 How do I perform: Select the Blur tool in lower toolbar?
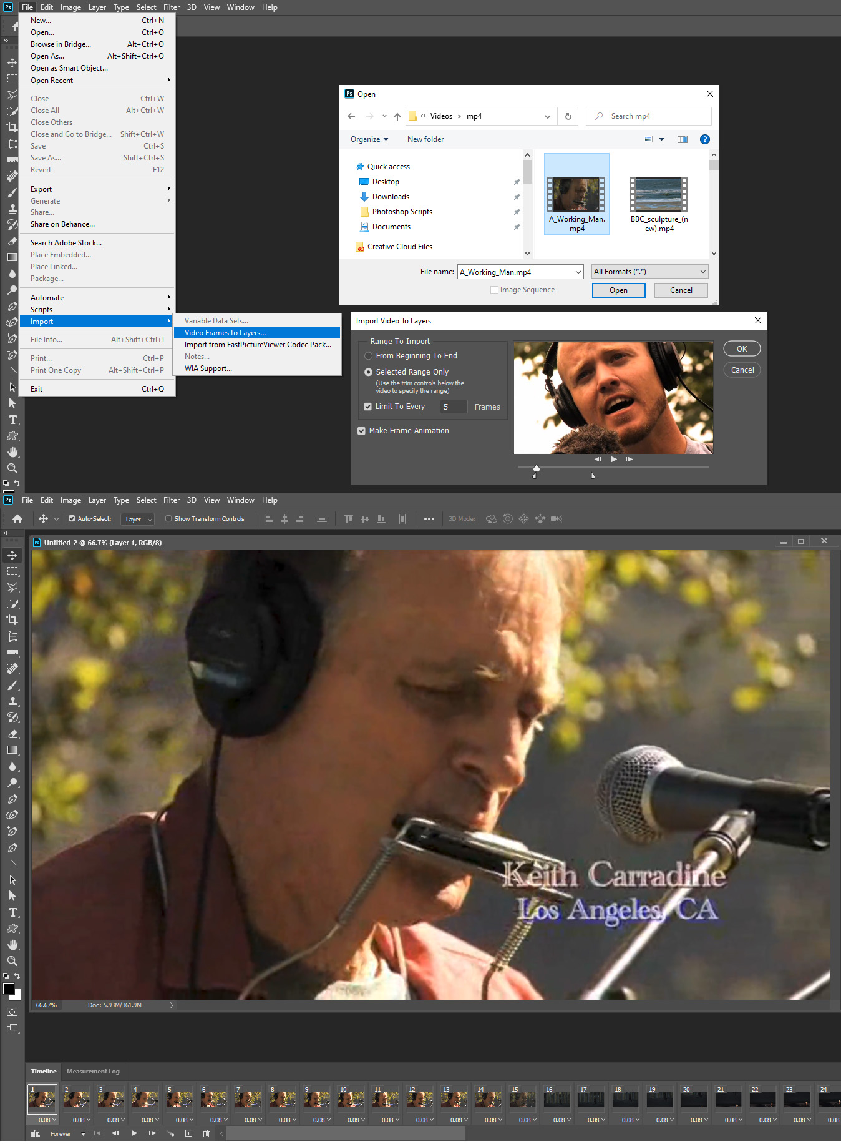tap(12, 766)
